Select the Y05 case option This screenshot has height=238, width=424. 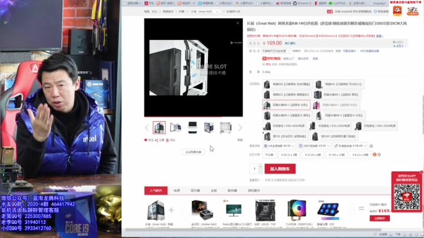coord(286,136)
